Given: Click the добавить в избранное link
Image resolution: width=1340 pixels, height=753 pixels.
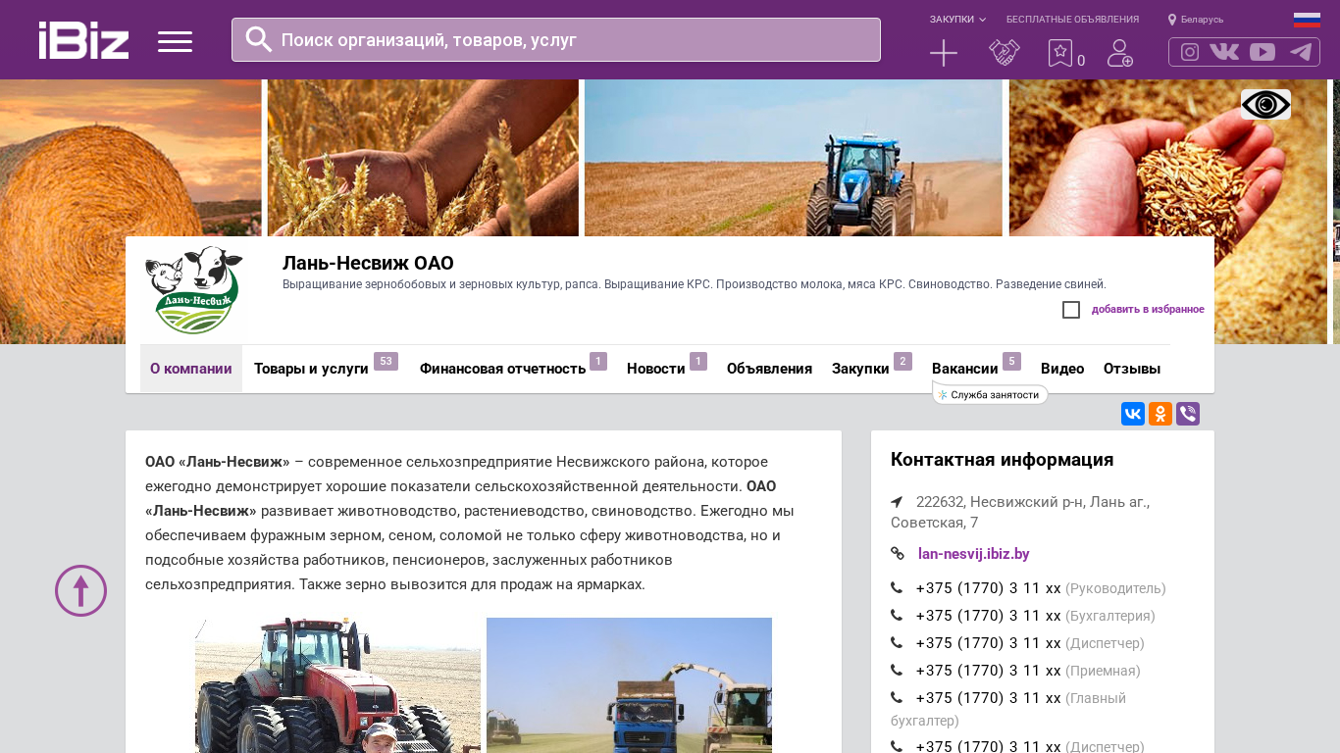Looking at the screenshot, I should point(1148,310).
